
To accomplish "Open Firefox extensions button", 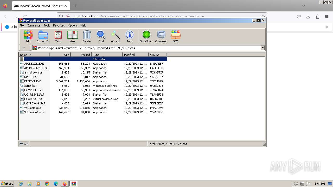I will pos(317,17).
